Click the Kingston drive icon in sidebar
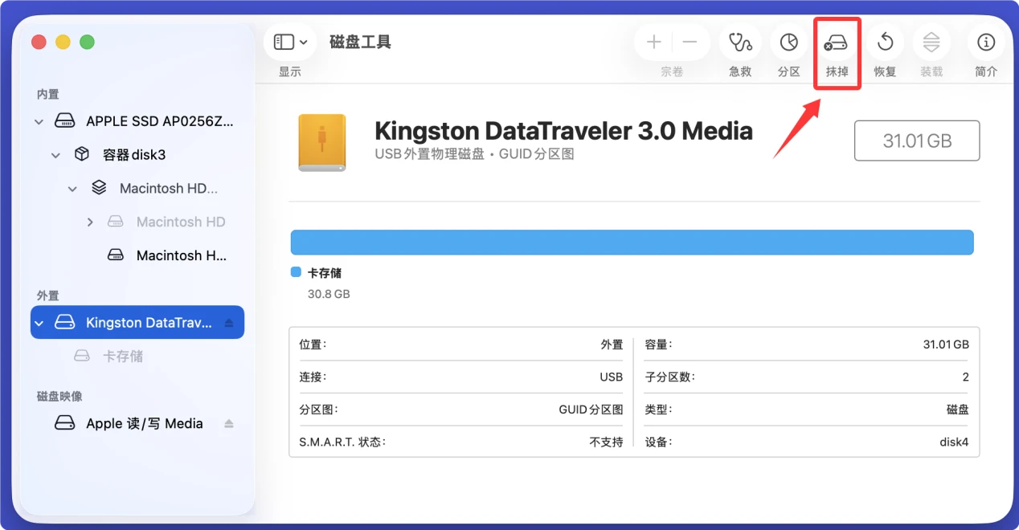The width and height of the screenshot is (1019, 530). tap(64, 323)
